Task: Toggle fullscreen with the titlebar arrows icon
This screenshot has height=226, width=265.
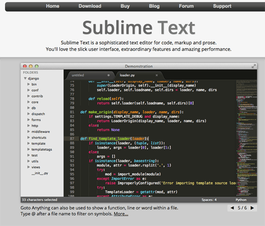Action: point(253,66)
